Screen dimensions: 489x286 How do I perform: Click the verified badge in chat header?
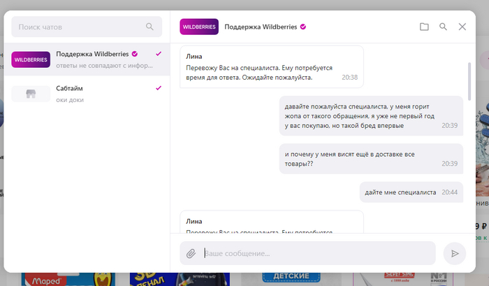[x=303, y=27]
